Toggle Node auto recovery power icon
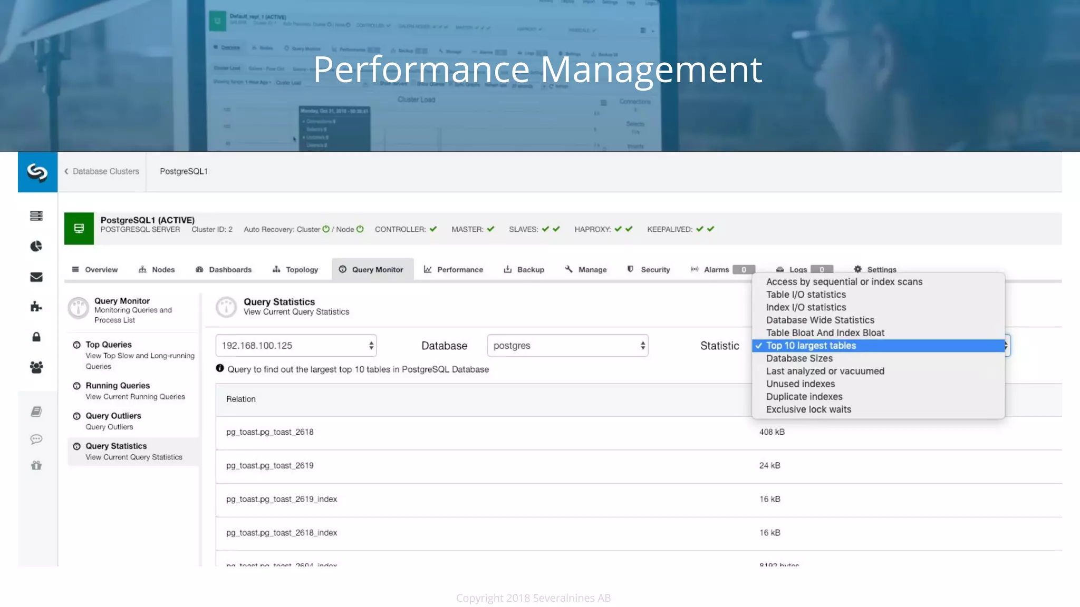 coord(360,229)
